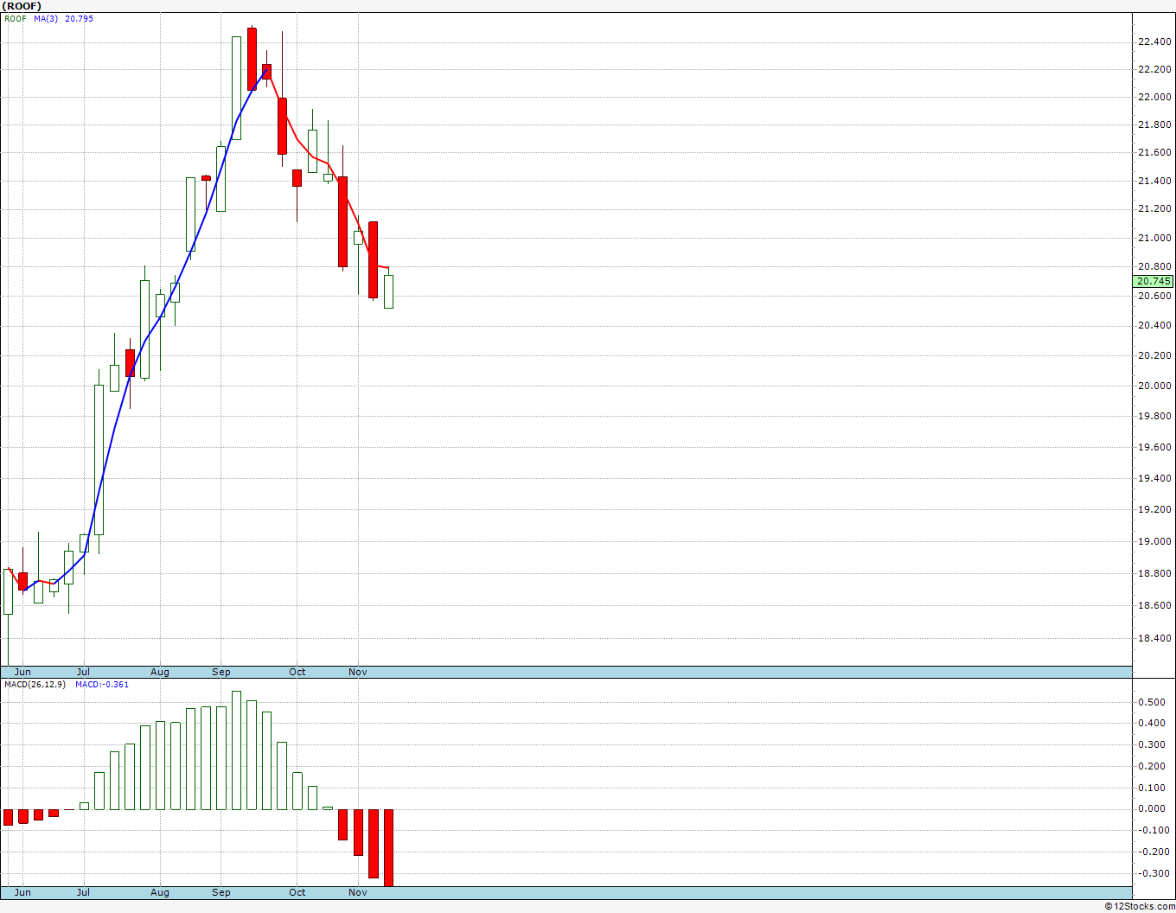Click the tallest green MACD histogram bar

236,750
